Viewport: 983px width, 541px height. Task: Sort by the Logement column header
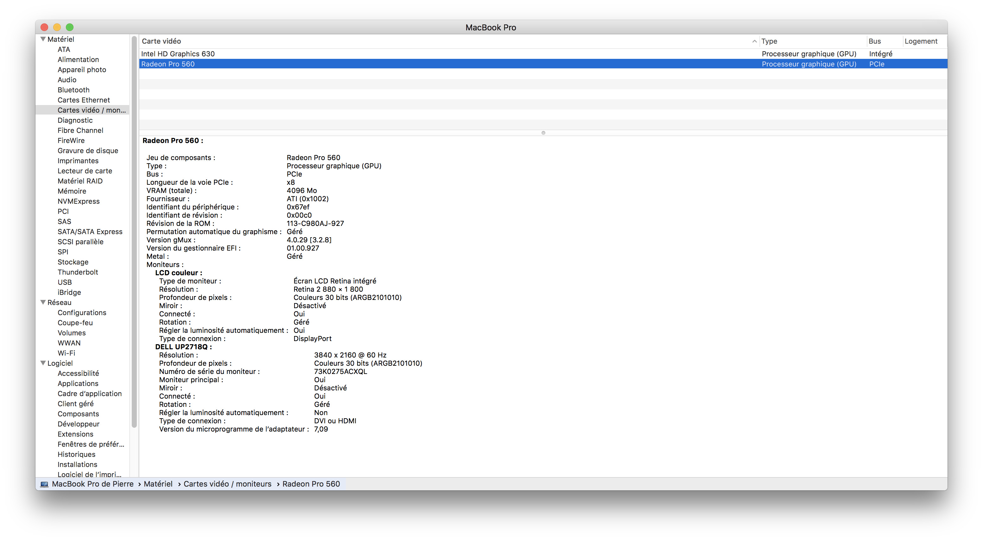pyautogui.click(x=925, y=41)
